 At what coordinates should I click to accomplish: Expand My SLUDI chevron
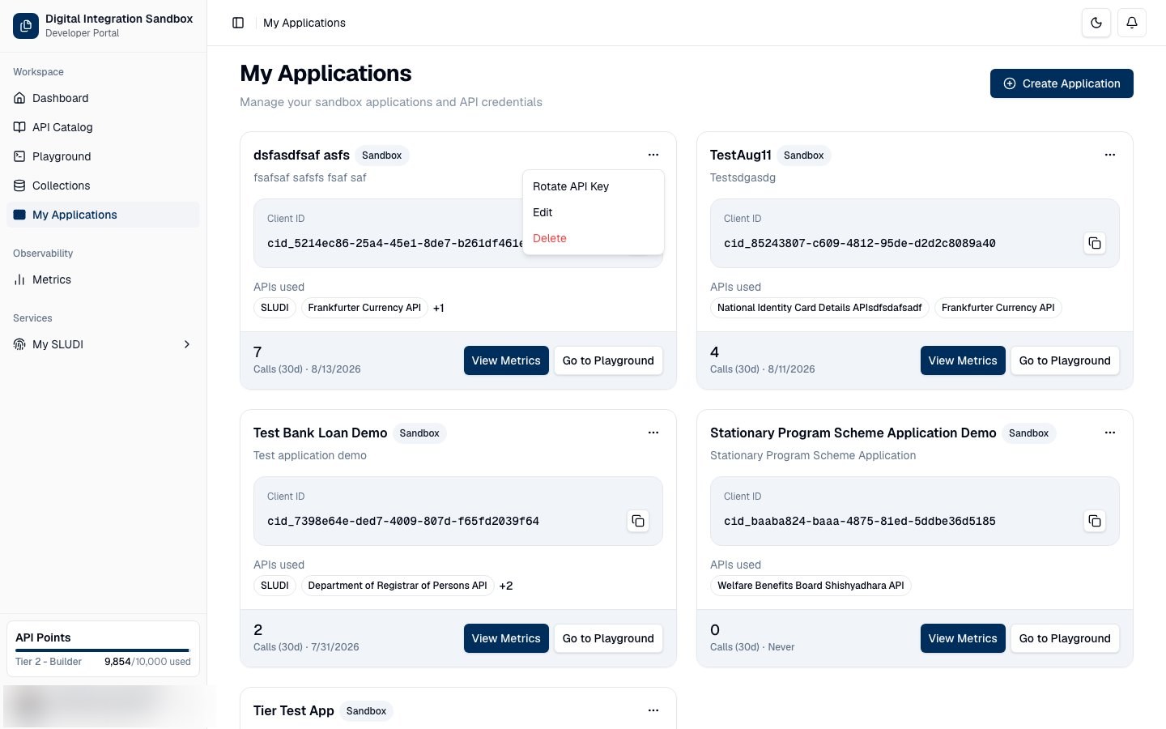pyautogui.click(x=187, y=344)
